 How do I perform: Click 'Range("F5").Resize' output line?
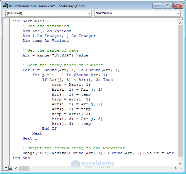(98, 153)
